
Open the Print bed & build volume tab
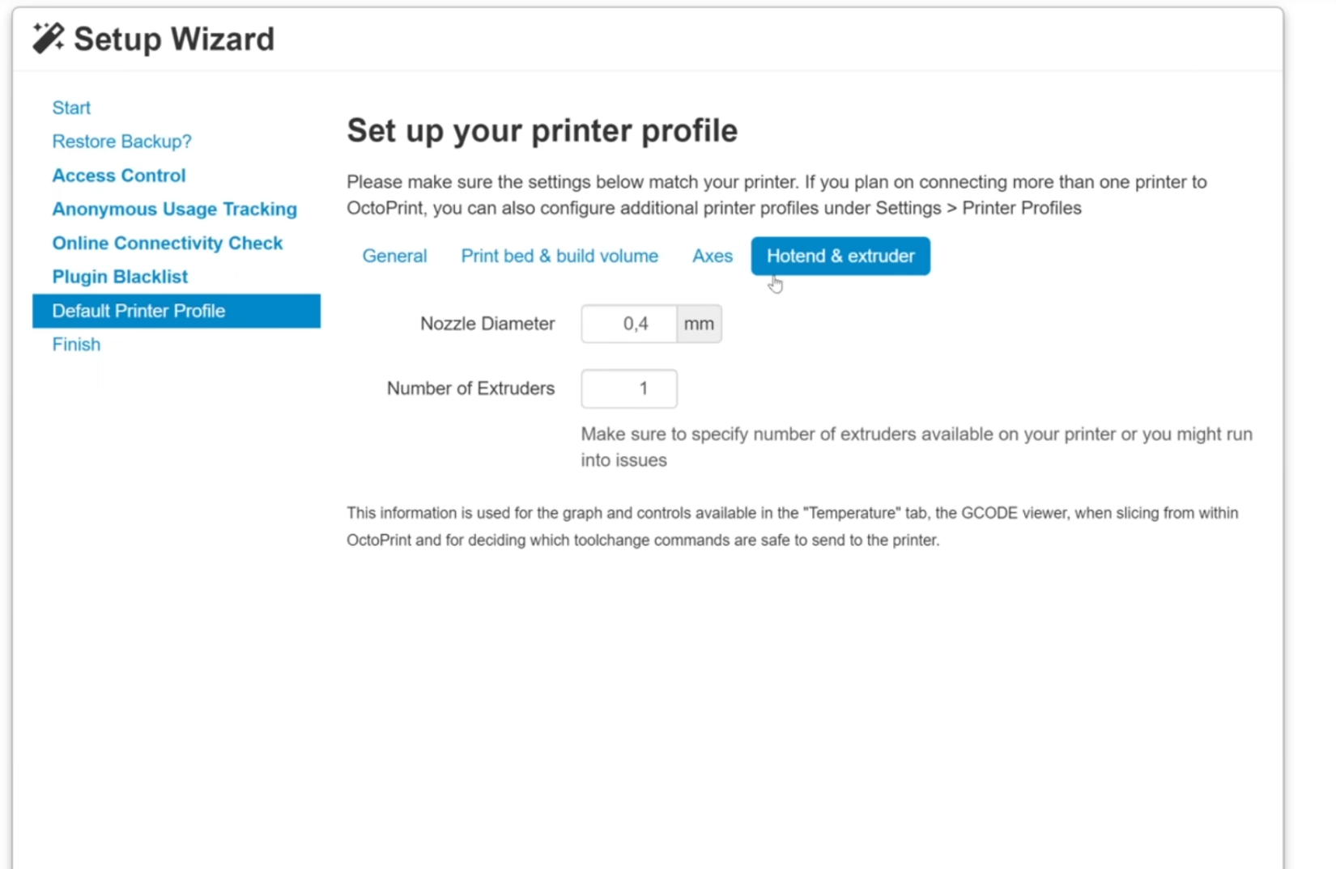pyautogui.click(x=559, y=256)
